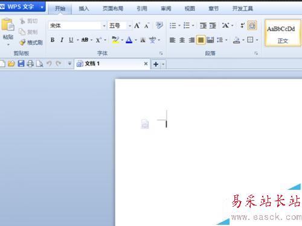The height and width of the screenshot is (226, 302).
Task: Open the 插入 ribbon tab
Action: [84, 8]
